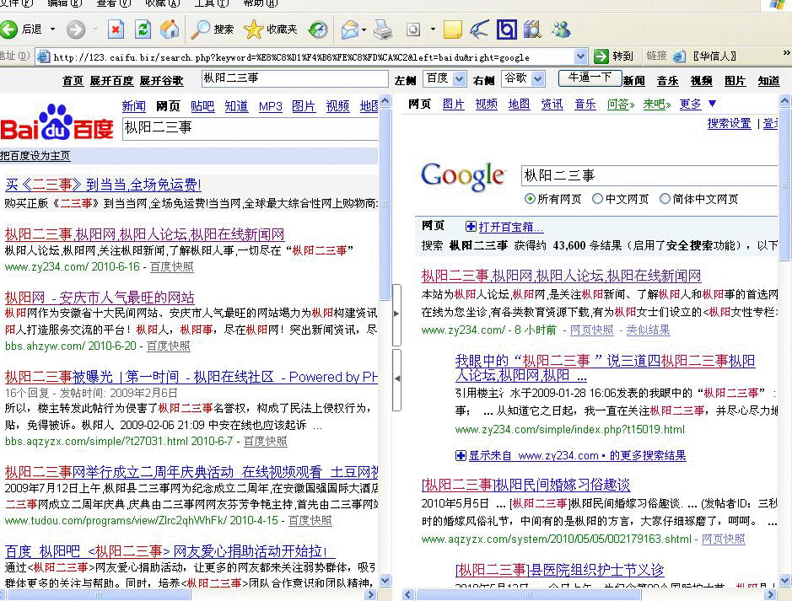Click the Home icon in toolbar
Image resolution: width=792 pixels, height=601 pixels.
coord(170,30)
